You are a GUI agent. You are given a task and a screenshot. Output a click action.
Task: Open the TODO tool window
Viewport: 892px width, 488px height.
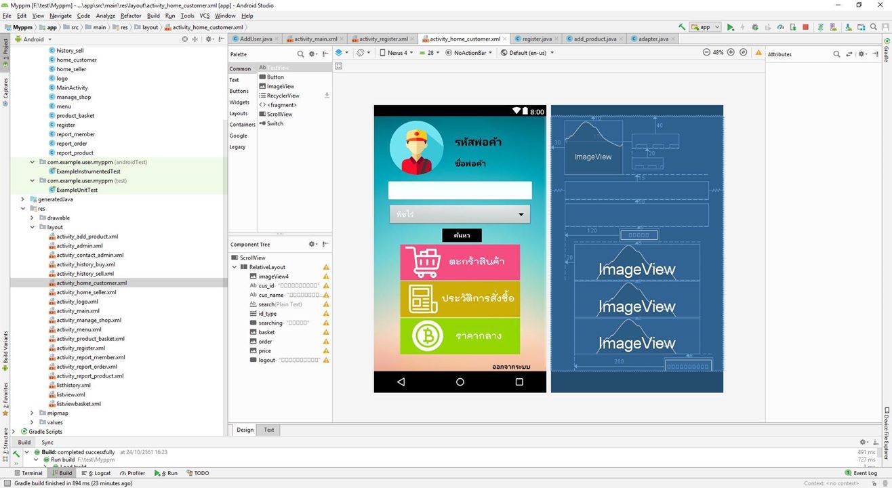pos(197,473)
